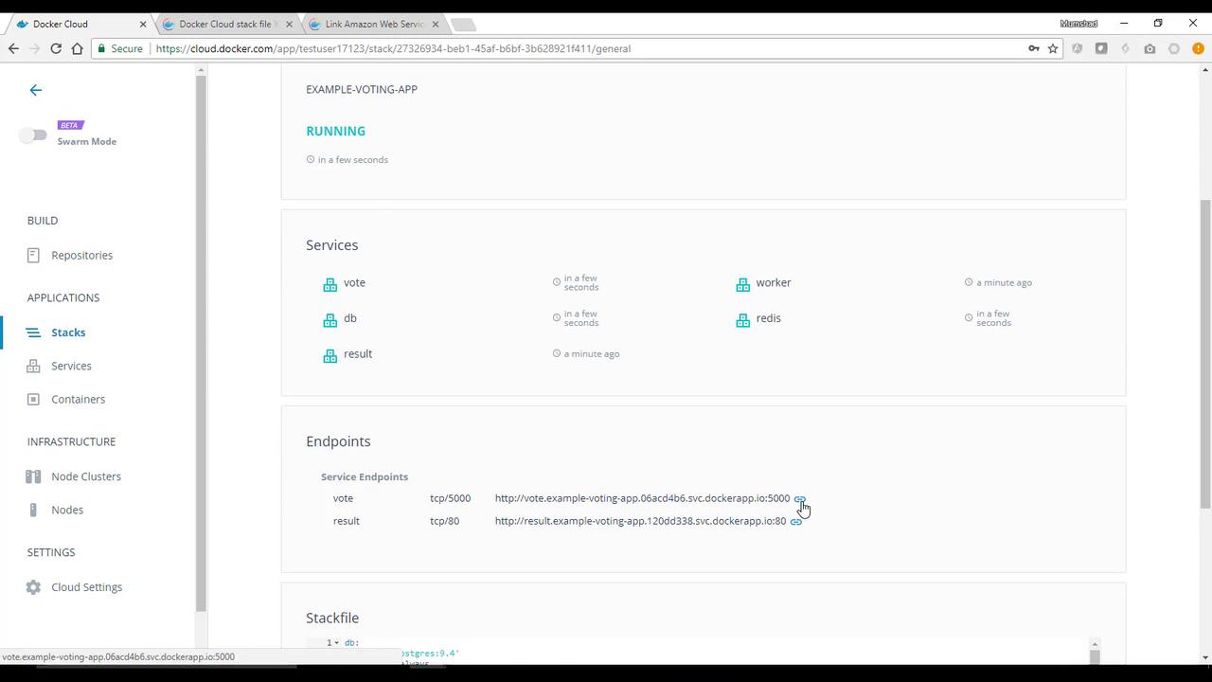Bookmark this page with the star
Image resolution: width=1212 pixels, height=682 pixels.
[1053, 48]
